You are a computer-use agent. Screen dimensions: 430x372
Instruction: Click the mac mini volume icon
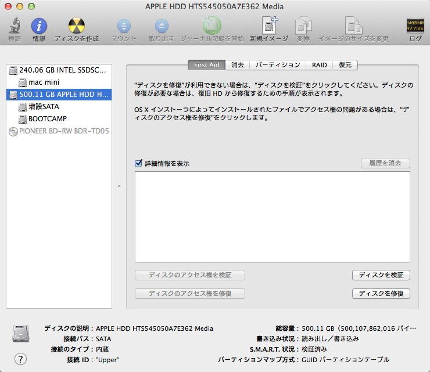pyautogui.click(x=23, y=82)
